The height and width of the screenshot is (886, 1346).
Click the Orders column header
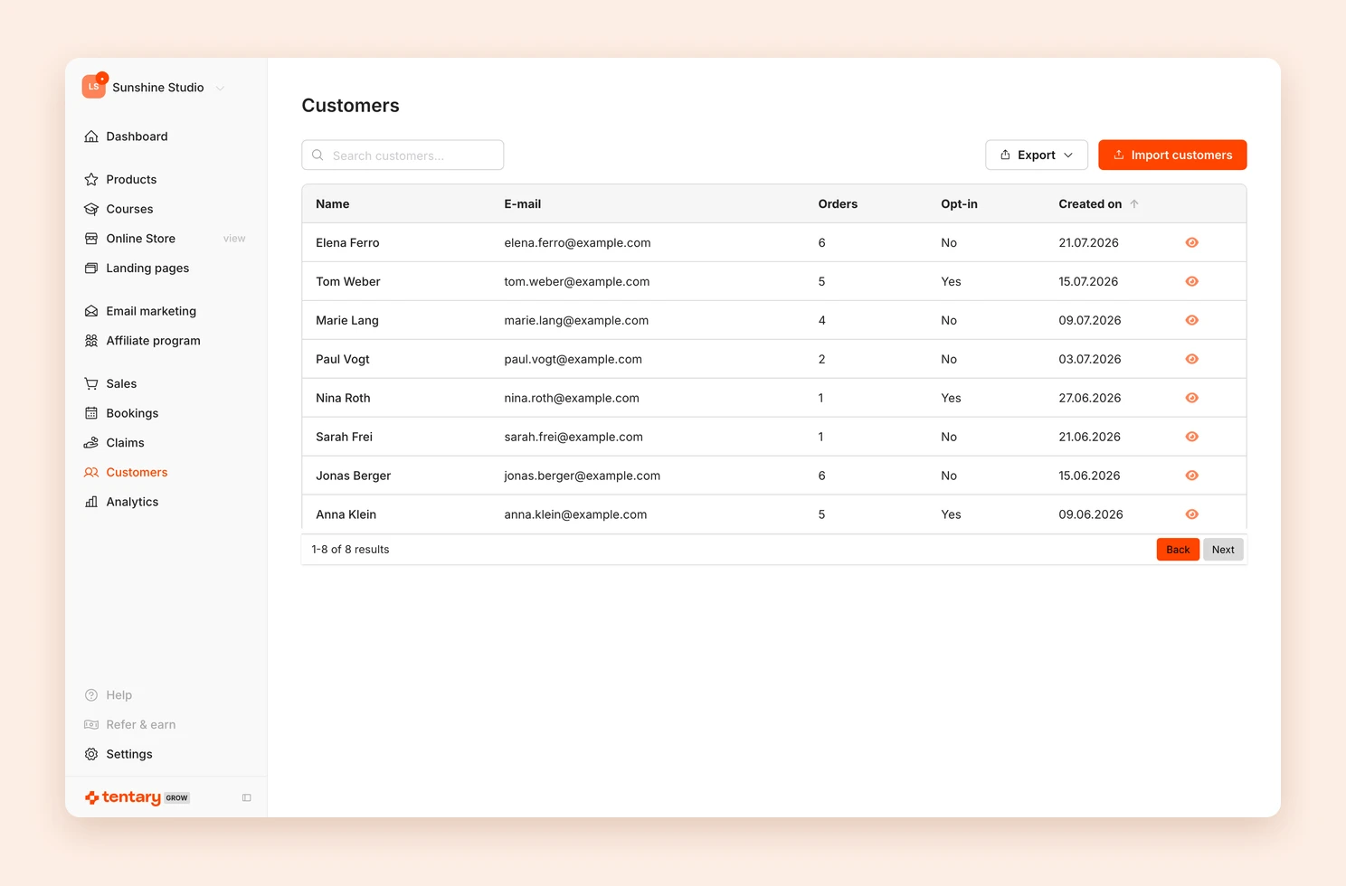(x=838, y=204)
